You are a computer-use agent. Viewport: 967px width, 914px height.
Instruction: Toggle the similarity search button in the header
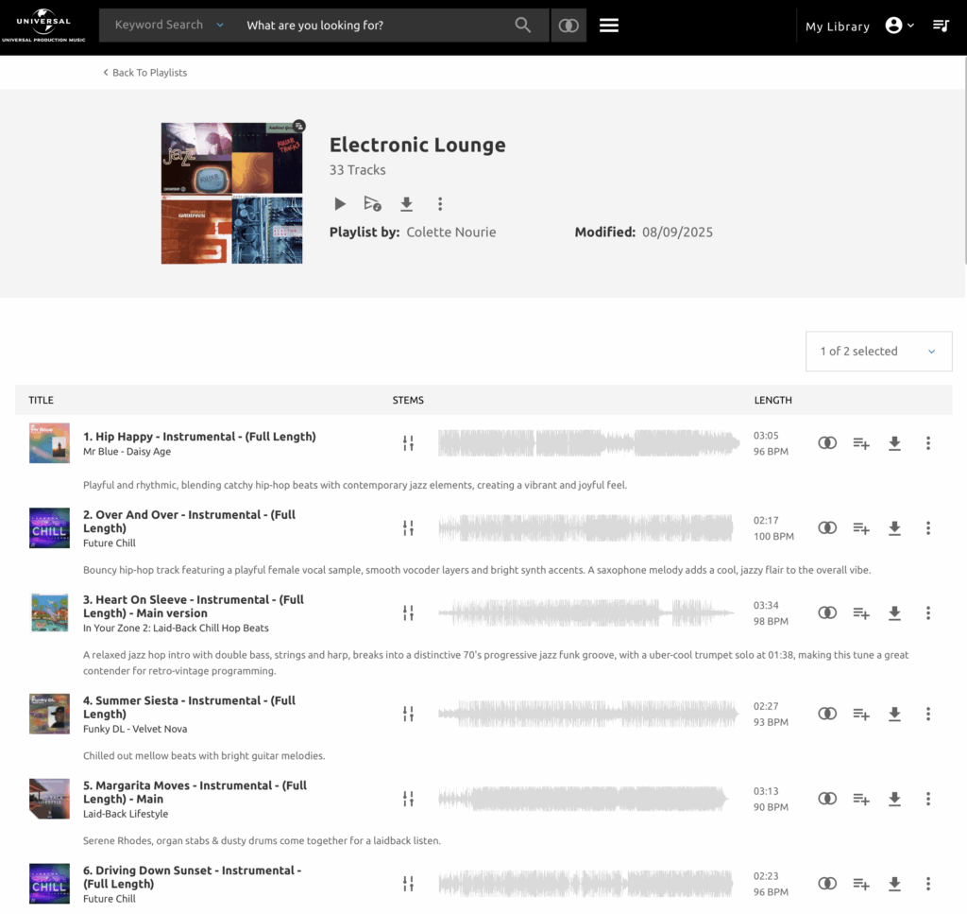click(568, 26)
